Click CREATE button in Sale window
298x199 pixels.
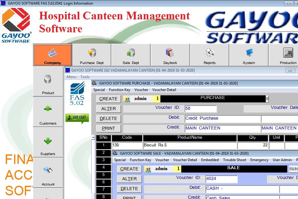[129, 169]
